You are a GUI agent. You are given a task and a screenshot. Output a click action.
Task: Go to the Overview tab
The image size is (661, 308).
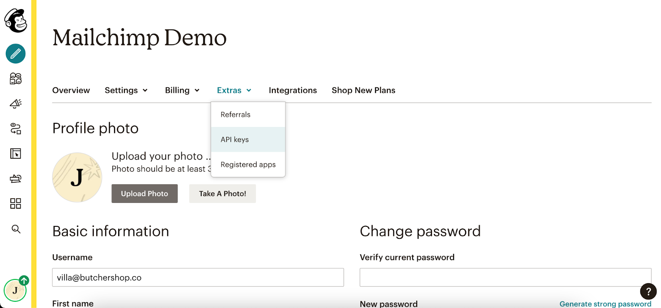pos(71,90)
